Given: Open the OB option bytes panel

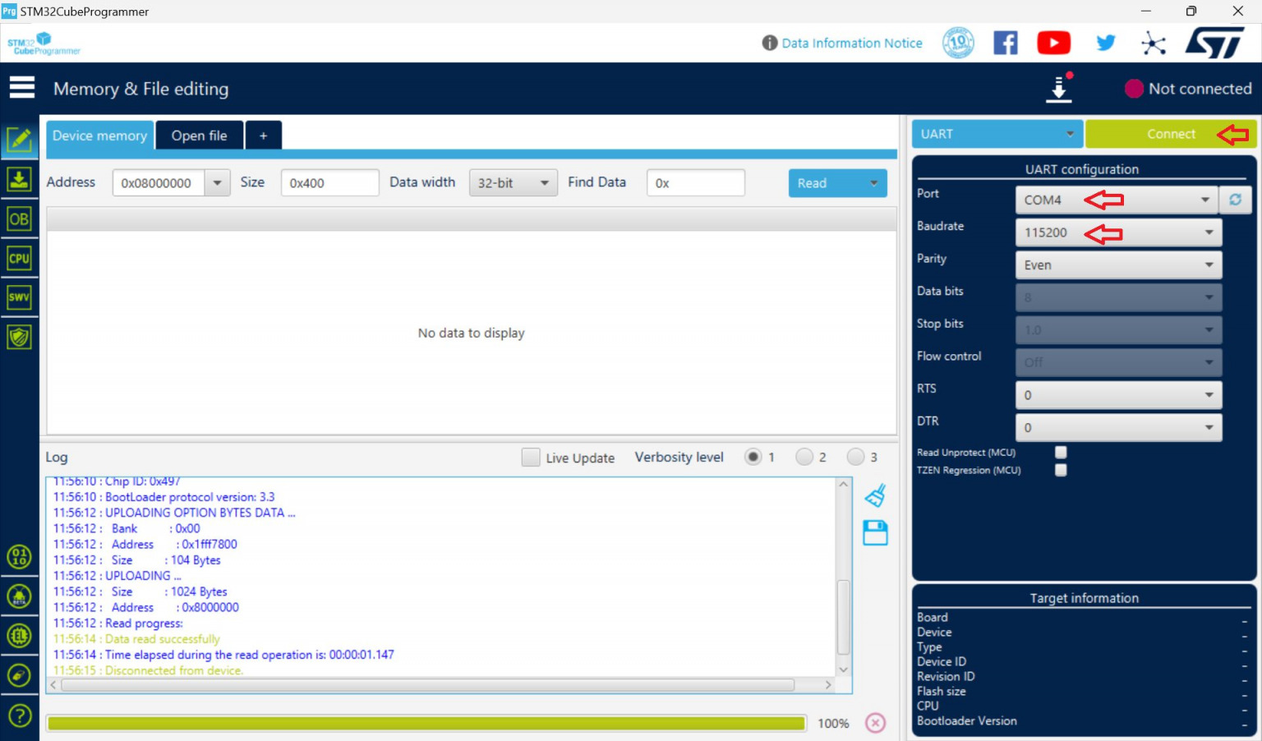Looking at the screenshot, I should click(19, 219).
